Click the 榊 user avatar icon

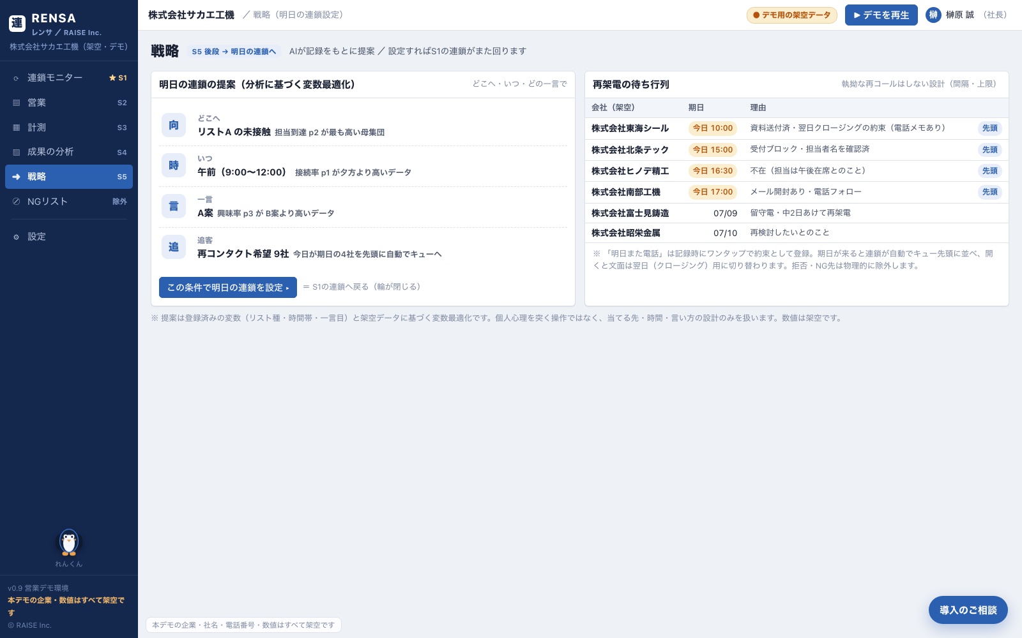(933, 15)
